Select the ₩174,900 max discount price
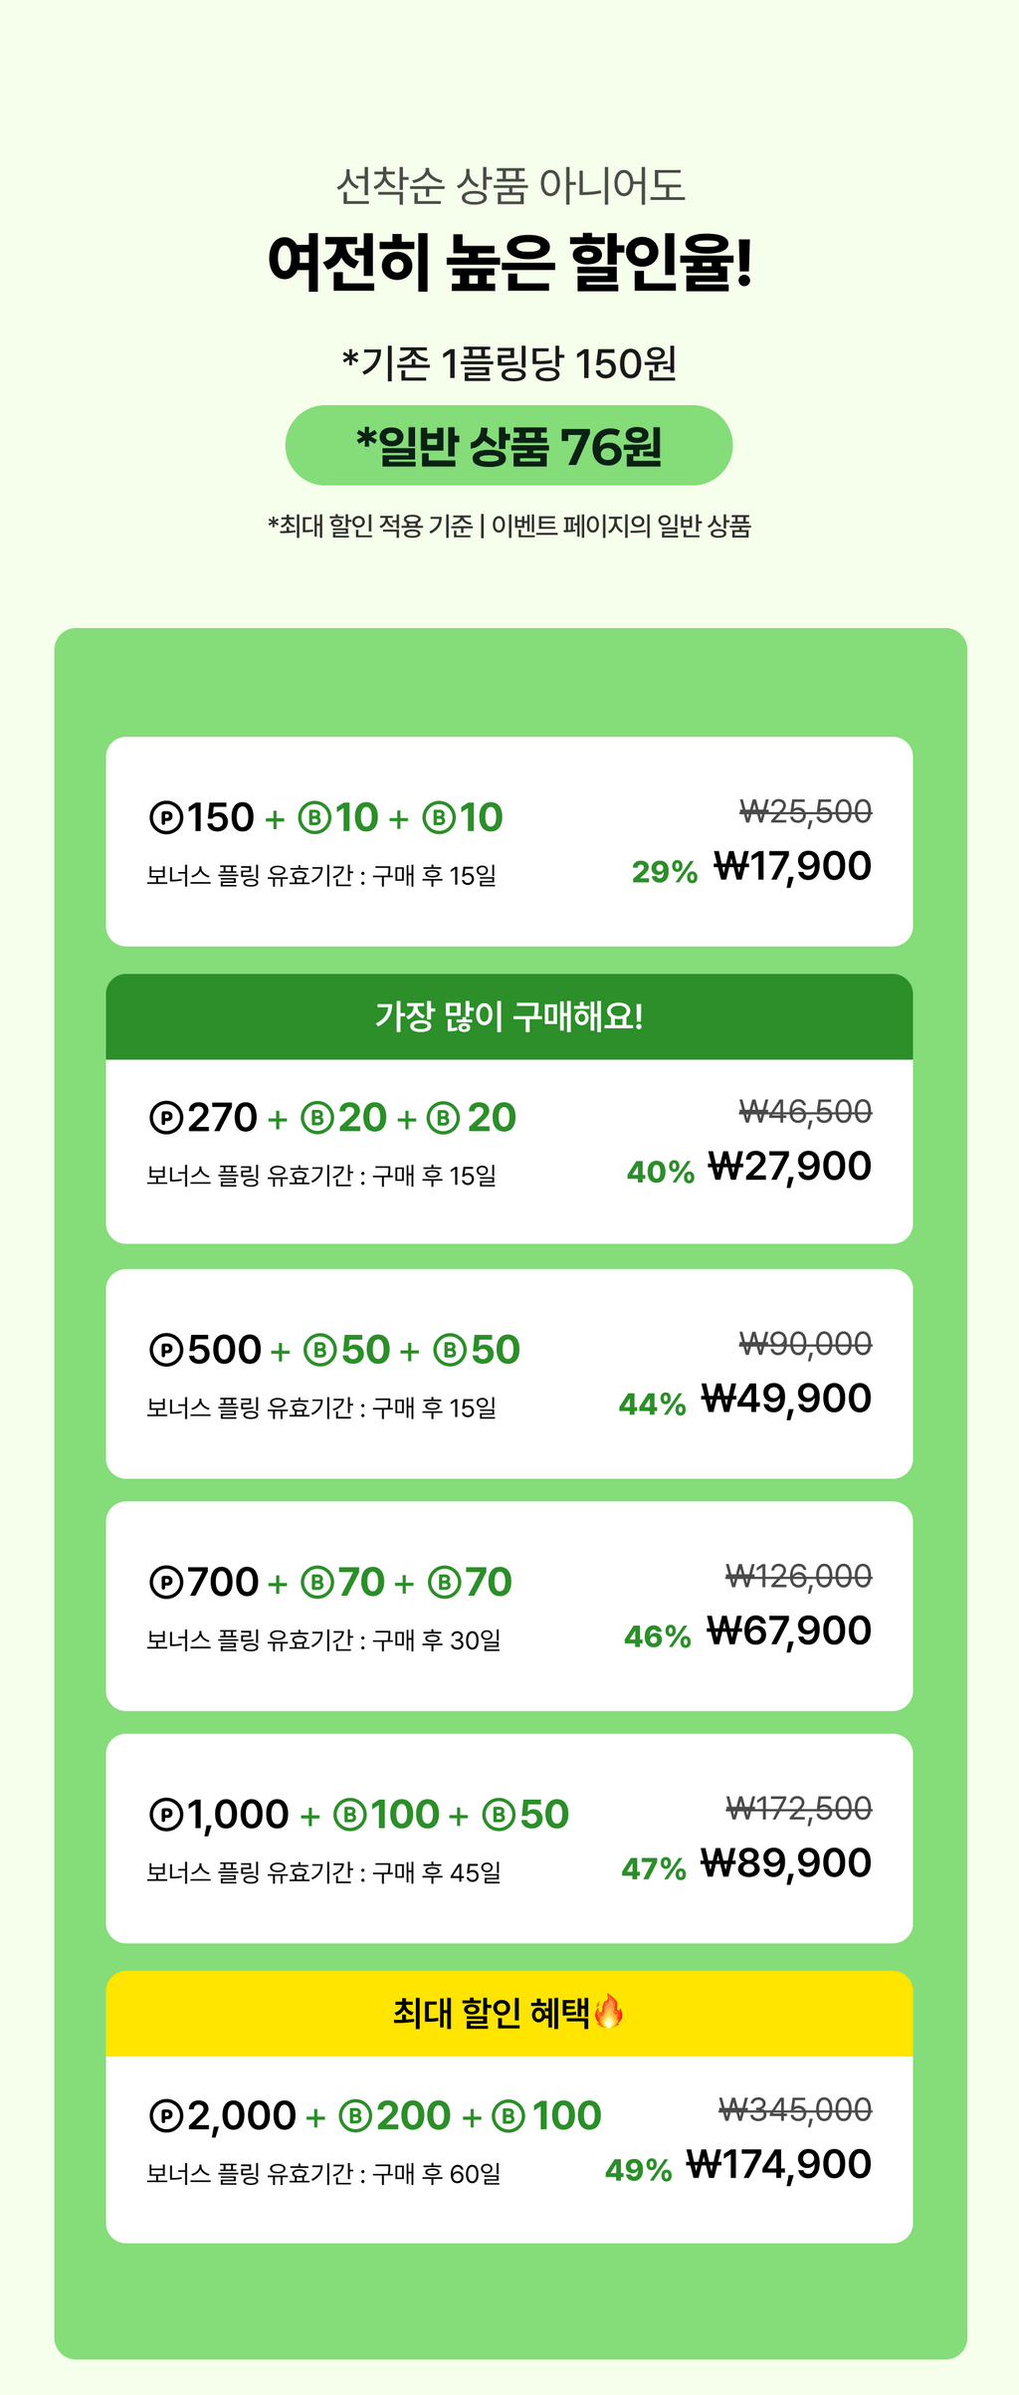The height and width of the screenshot is (2395, 1019). click(779, 2164)
